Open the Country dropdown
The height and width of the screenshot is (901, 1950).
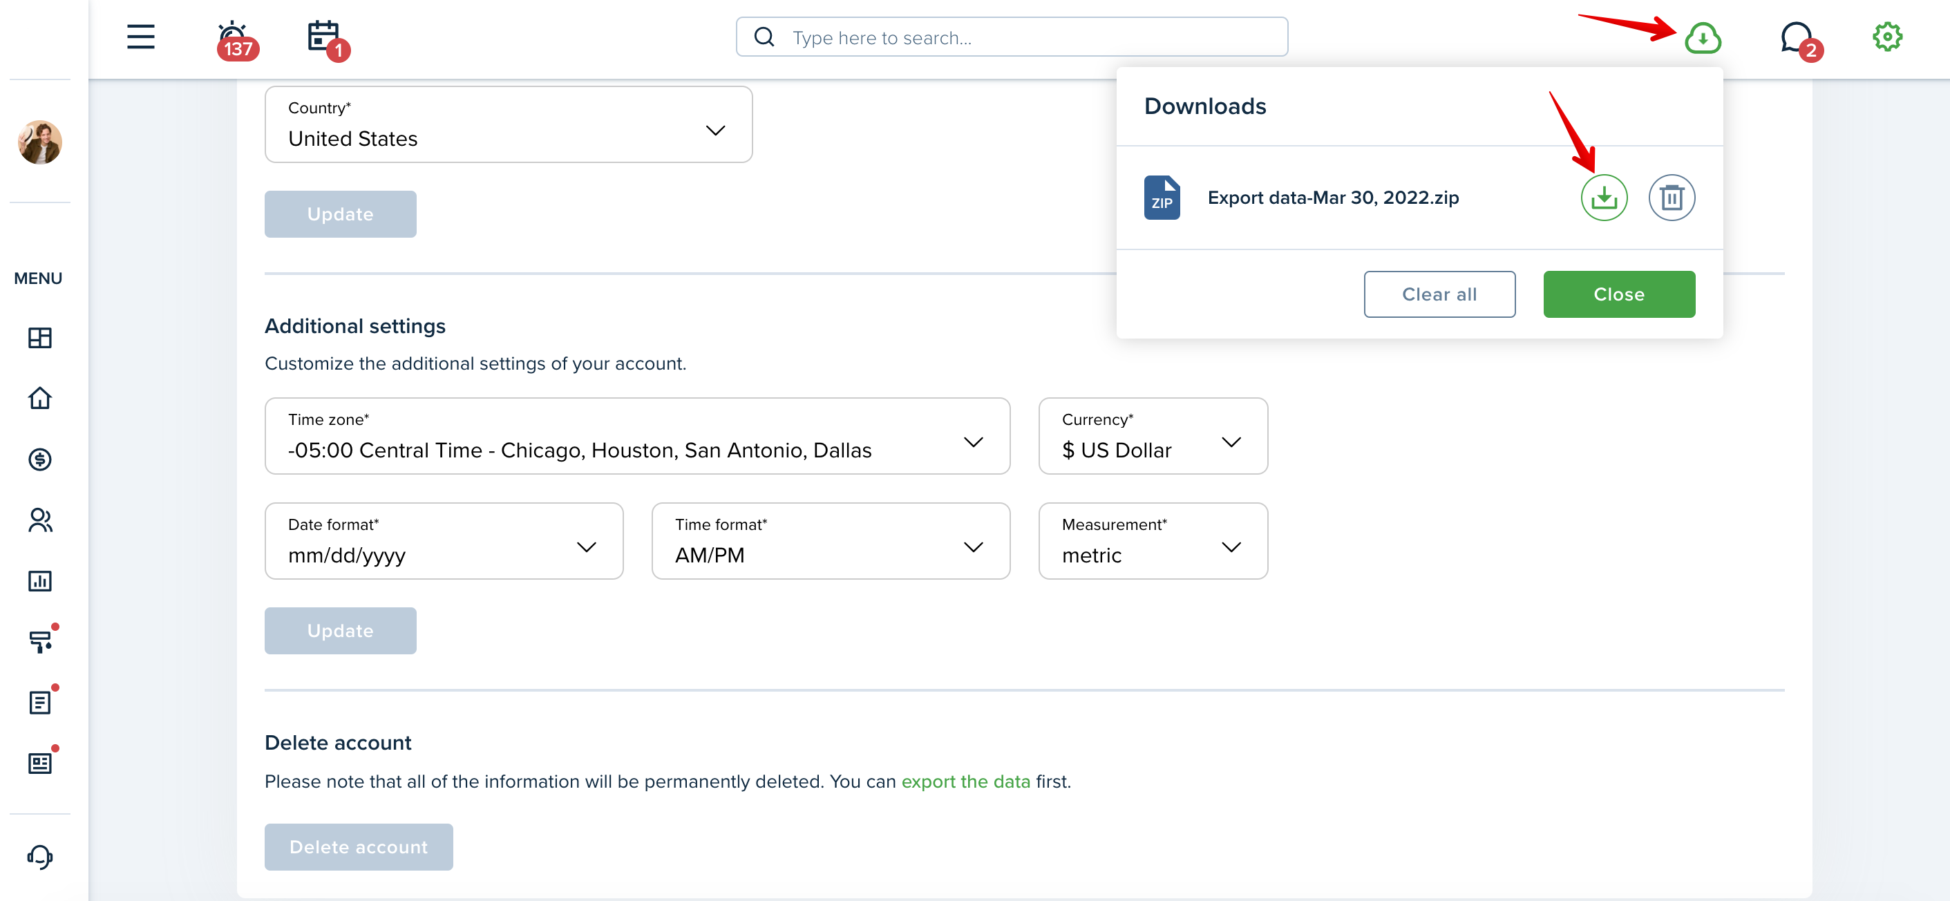(509, 124)
